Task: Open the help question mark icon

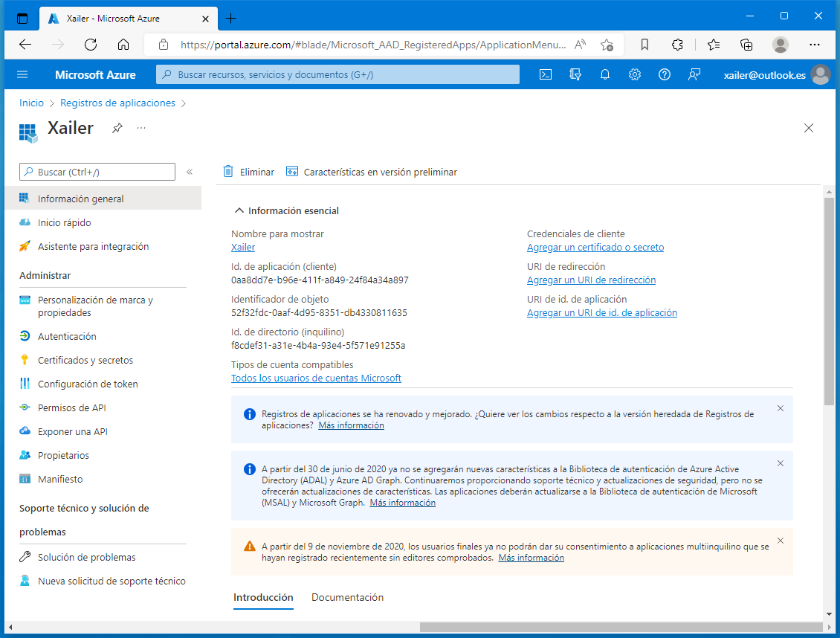Action: 665,74
